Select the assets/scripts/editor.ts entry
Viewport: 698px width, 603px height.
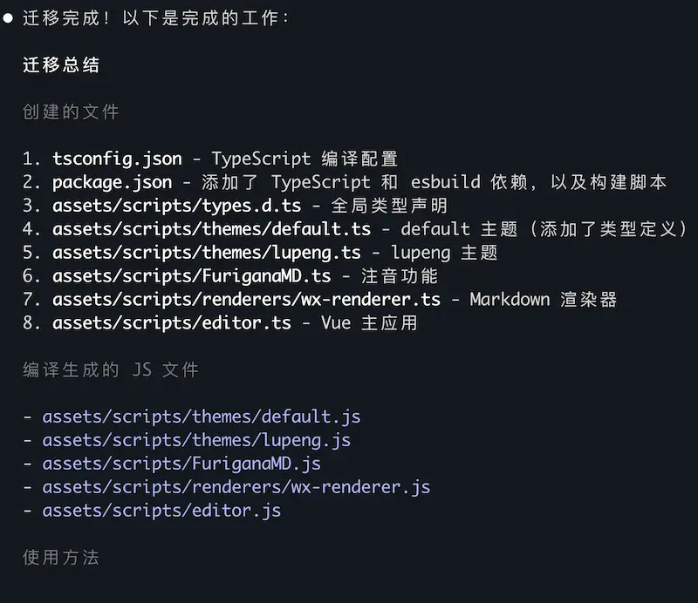pos(172,323)
